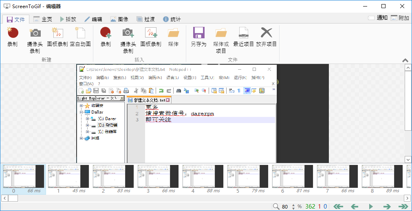Click the 79 ms delay under frame 5
Image resolution: width=412 pixels, height=211 pixels.
(x=258, y=191)
